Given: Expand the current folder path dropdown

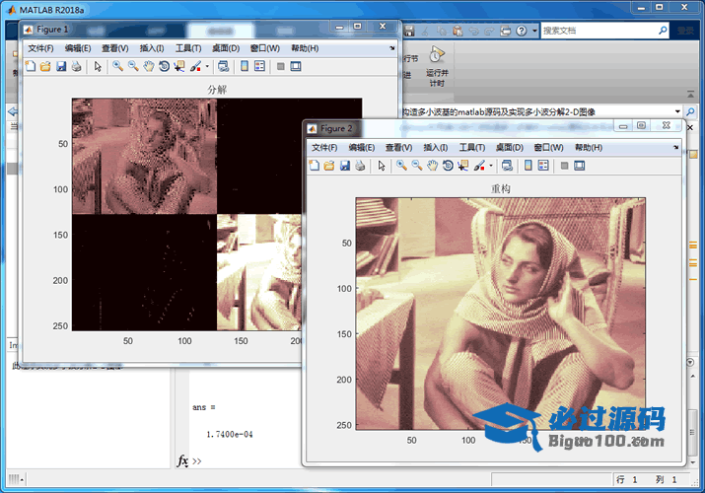Looking at the screenshot, I should [678, 111].
